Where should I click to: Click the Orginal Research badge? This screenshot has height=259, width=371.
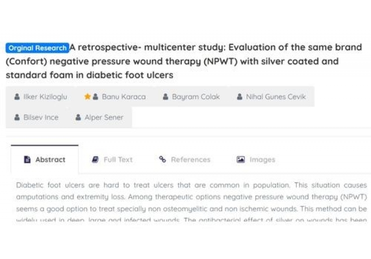[x=37, y=48]
